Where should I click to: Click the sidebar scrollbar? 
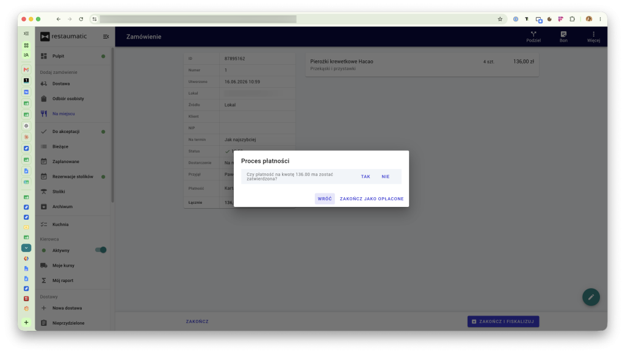tap(112, 126)
